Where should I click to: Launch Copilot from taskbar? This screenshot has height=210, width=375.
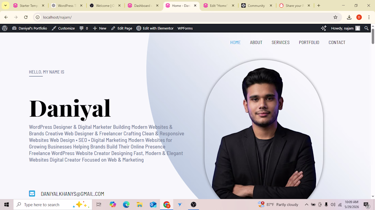(x=112, y=205)
